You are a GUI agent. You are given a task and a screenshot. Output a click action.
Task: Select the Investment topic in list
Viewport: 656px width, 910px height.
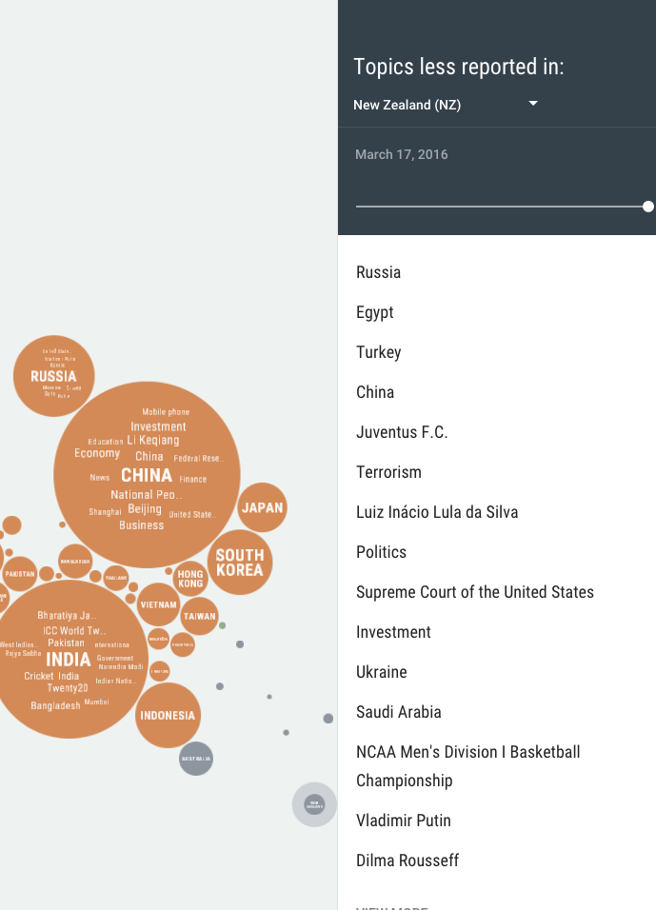[x=393, y=633]
